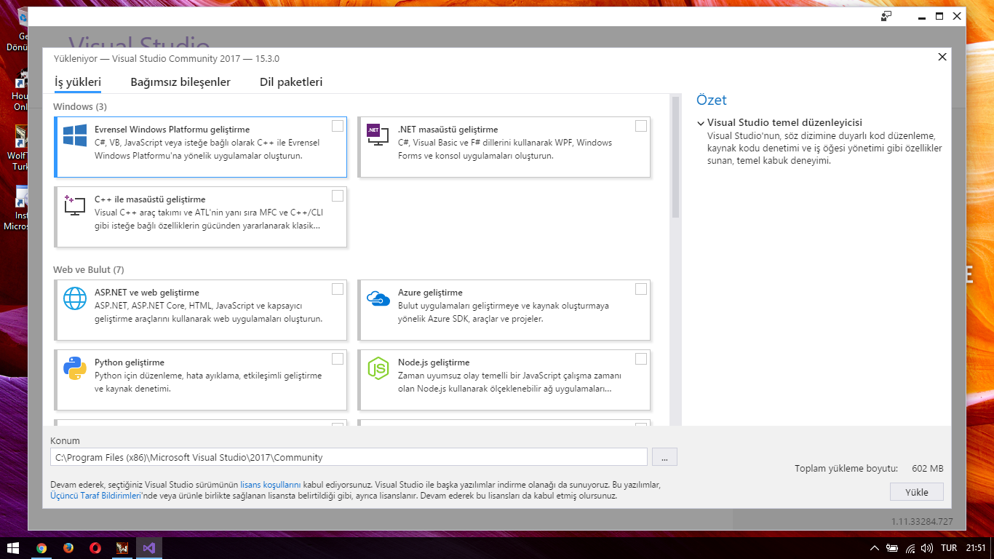Click the Konum install path field
Image resolution: width=994 pixels, height=559 pixels.
pos(349,457)
